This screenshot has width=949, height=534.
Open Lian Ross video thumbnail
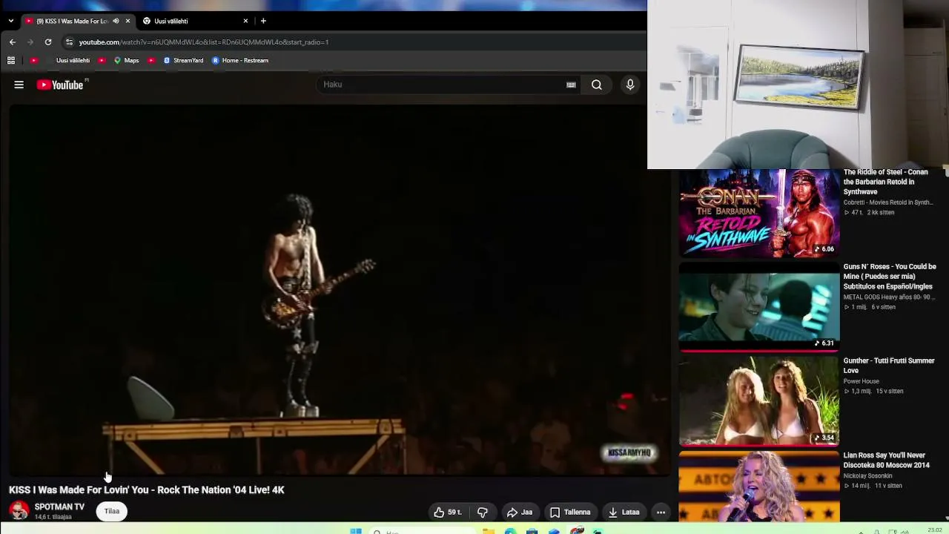coord(759,487)
